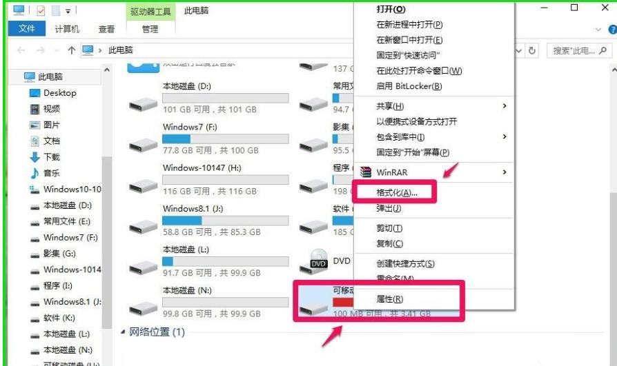Switch to the 查看 ribbon tab
This screenshot has width=617, height=366.
[106, 29]
